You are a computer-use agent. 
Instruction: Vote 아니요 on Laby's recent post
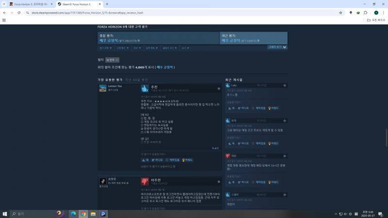point(243,108)
